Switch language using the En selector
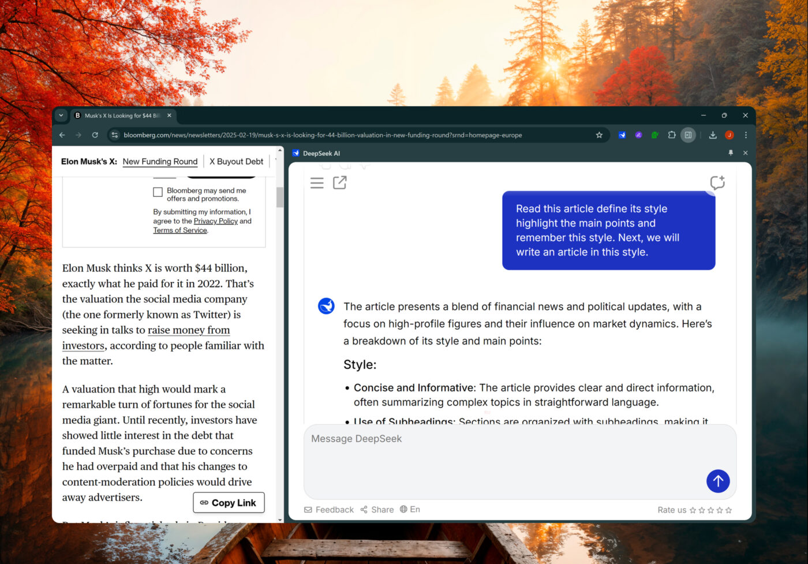 click(410, 509)
